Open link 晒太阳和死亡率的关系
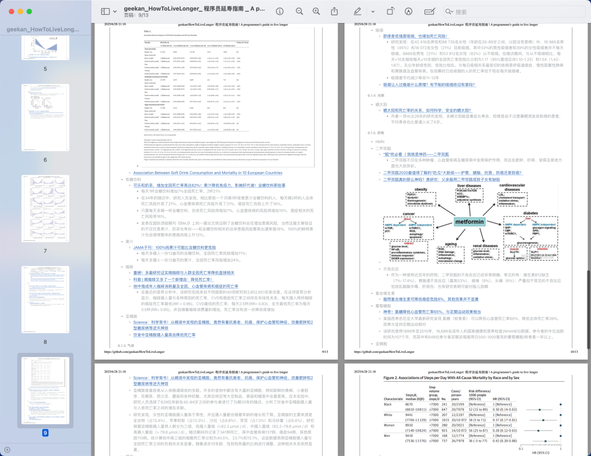 coord(427,110)
